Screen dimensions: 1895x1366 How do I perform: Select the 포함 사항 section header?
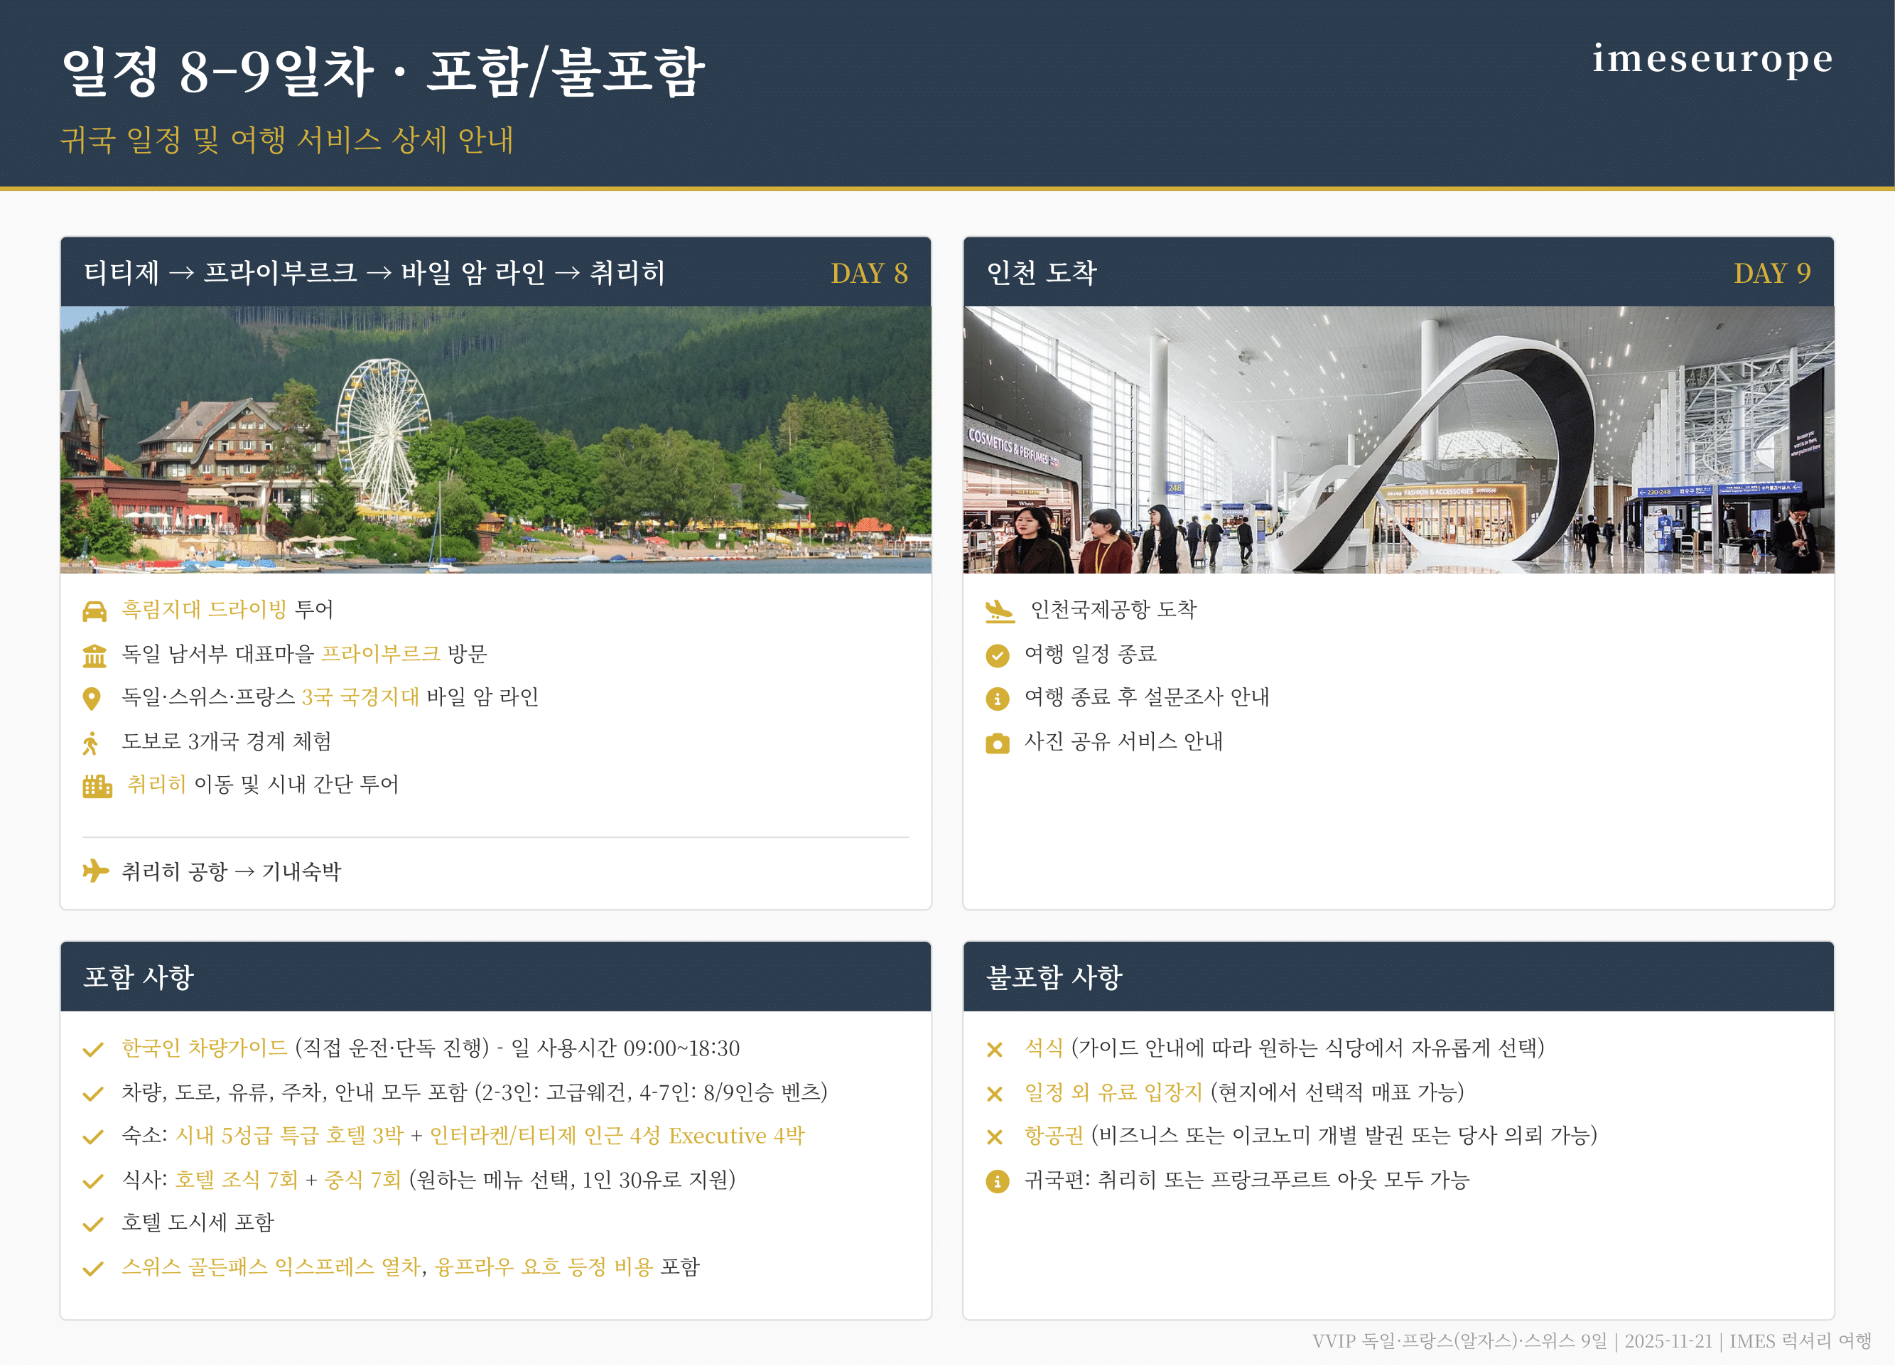coord(139,977)
